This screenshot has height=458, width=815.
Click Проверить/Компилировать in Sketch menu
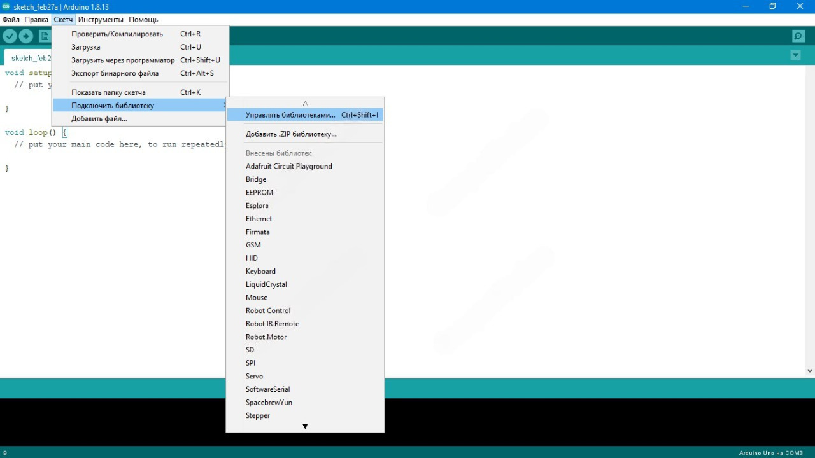pyautogui.click(x=117, y=34)
